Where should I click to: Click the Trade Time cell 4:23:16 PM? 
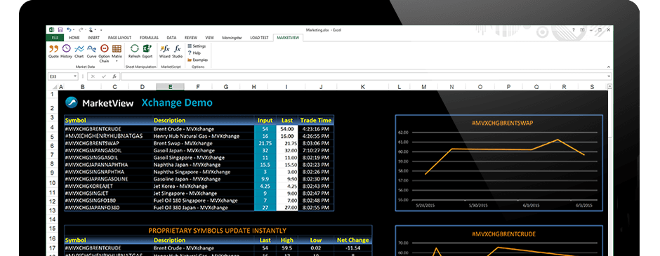pos(316,129)
